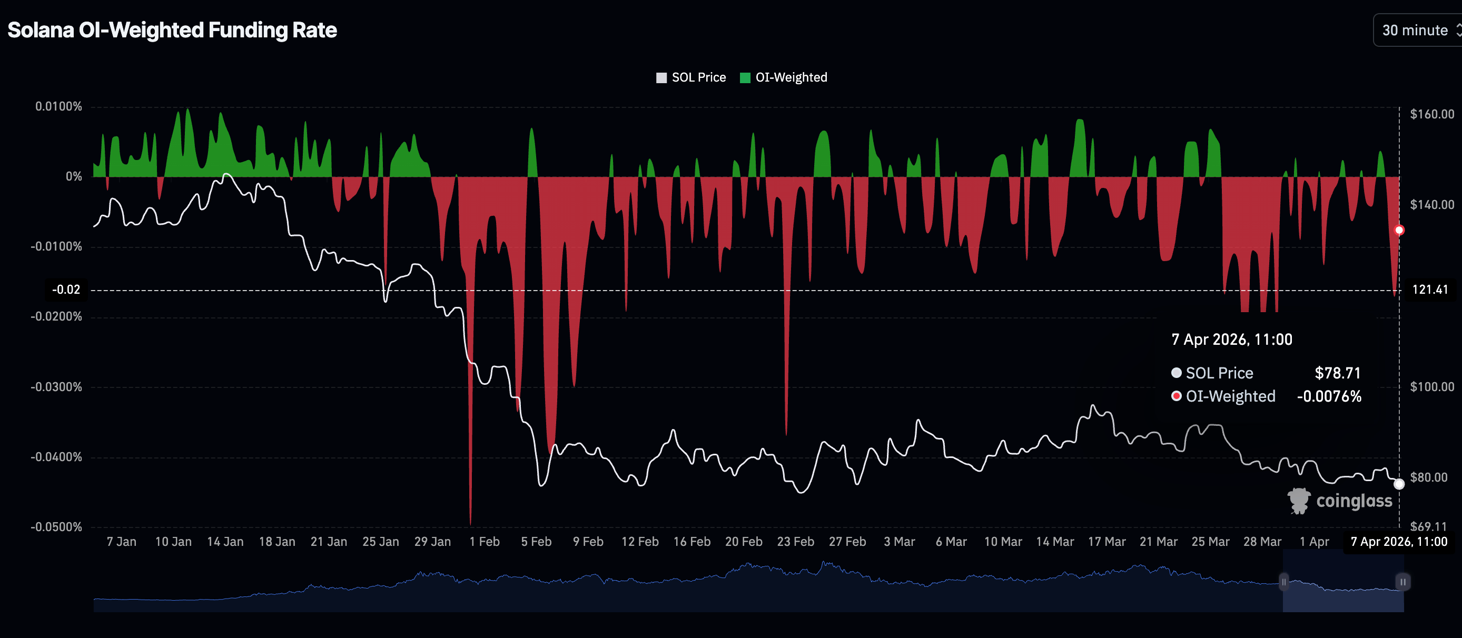Viewport: 1462px width, 638px height.
Task: Click the 7 Apr 2026, 11:00 axis label
Action: pos(1398,542)
